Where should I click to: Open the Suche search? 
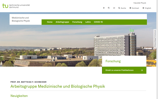point(122,8)
